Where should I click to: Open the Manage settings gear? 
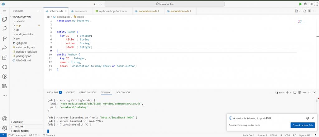point(4,128)
